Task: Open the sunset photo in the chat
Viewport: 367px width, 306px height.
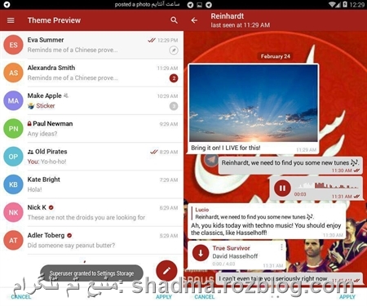Action: pyautogui.click(x=254, y=104)
